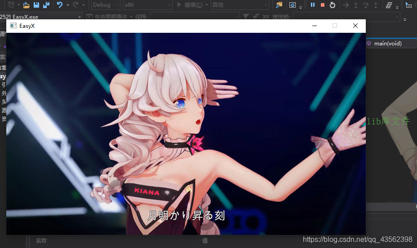The image size is (417, 248).
Task: Open the redo history dropdown arrow
Action: [x=84, y=5]
